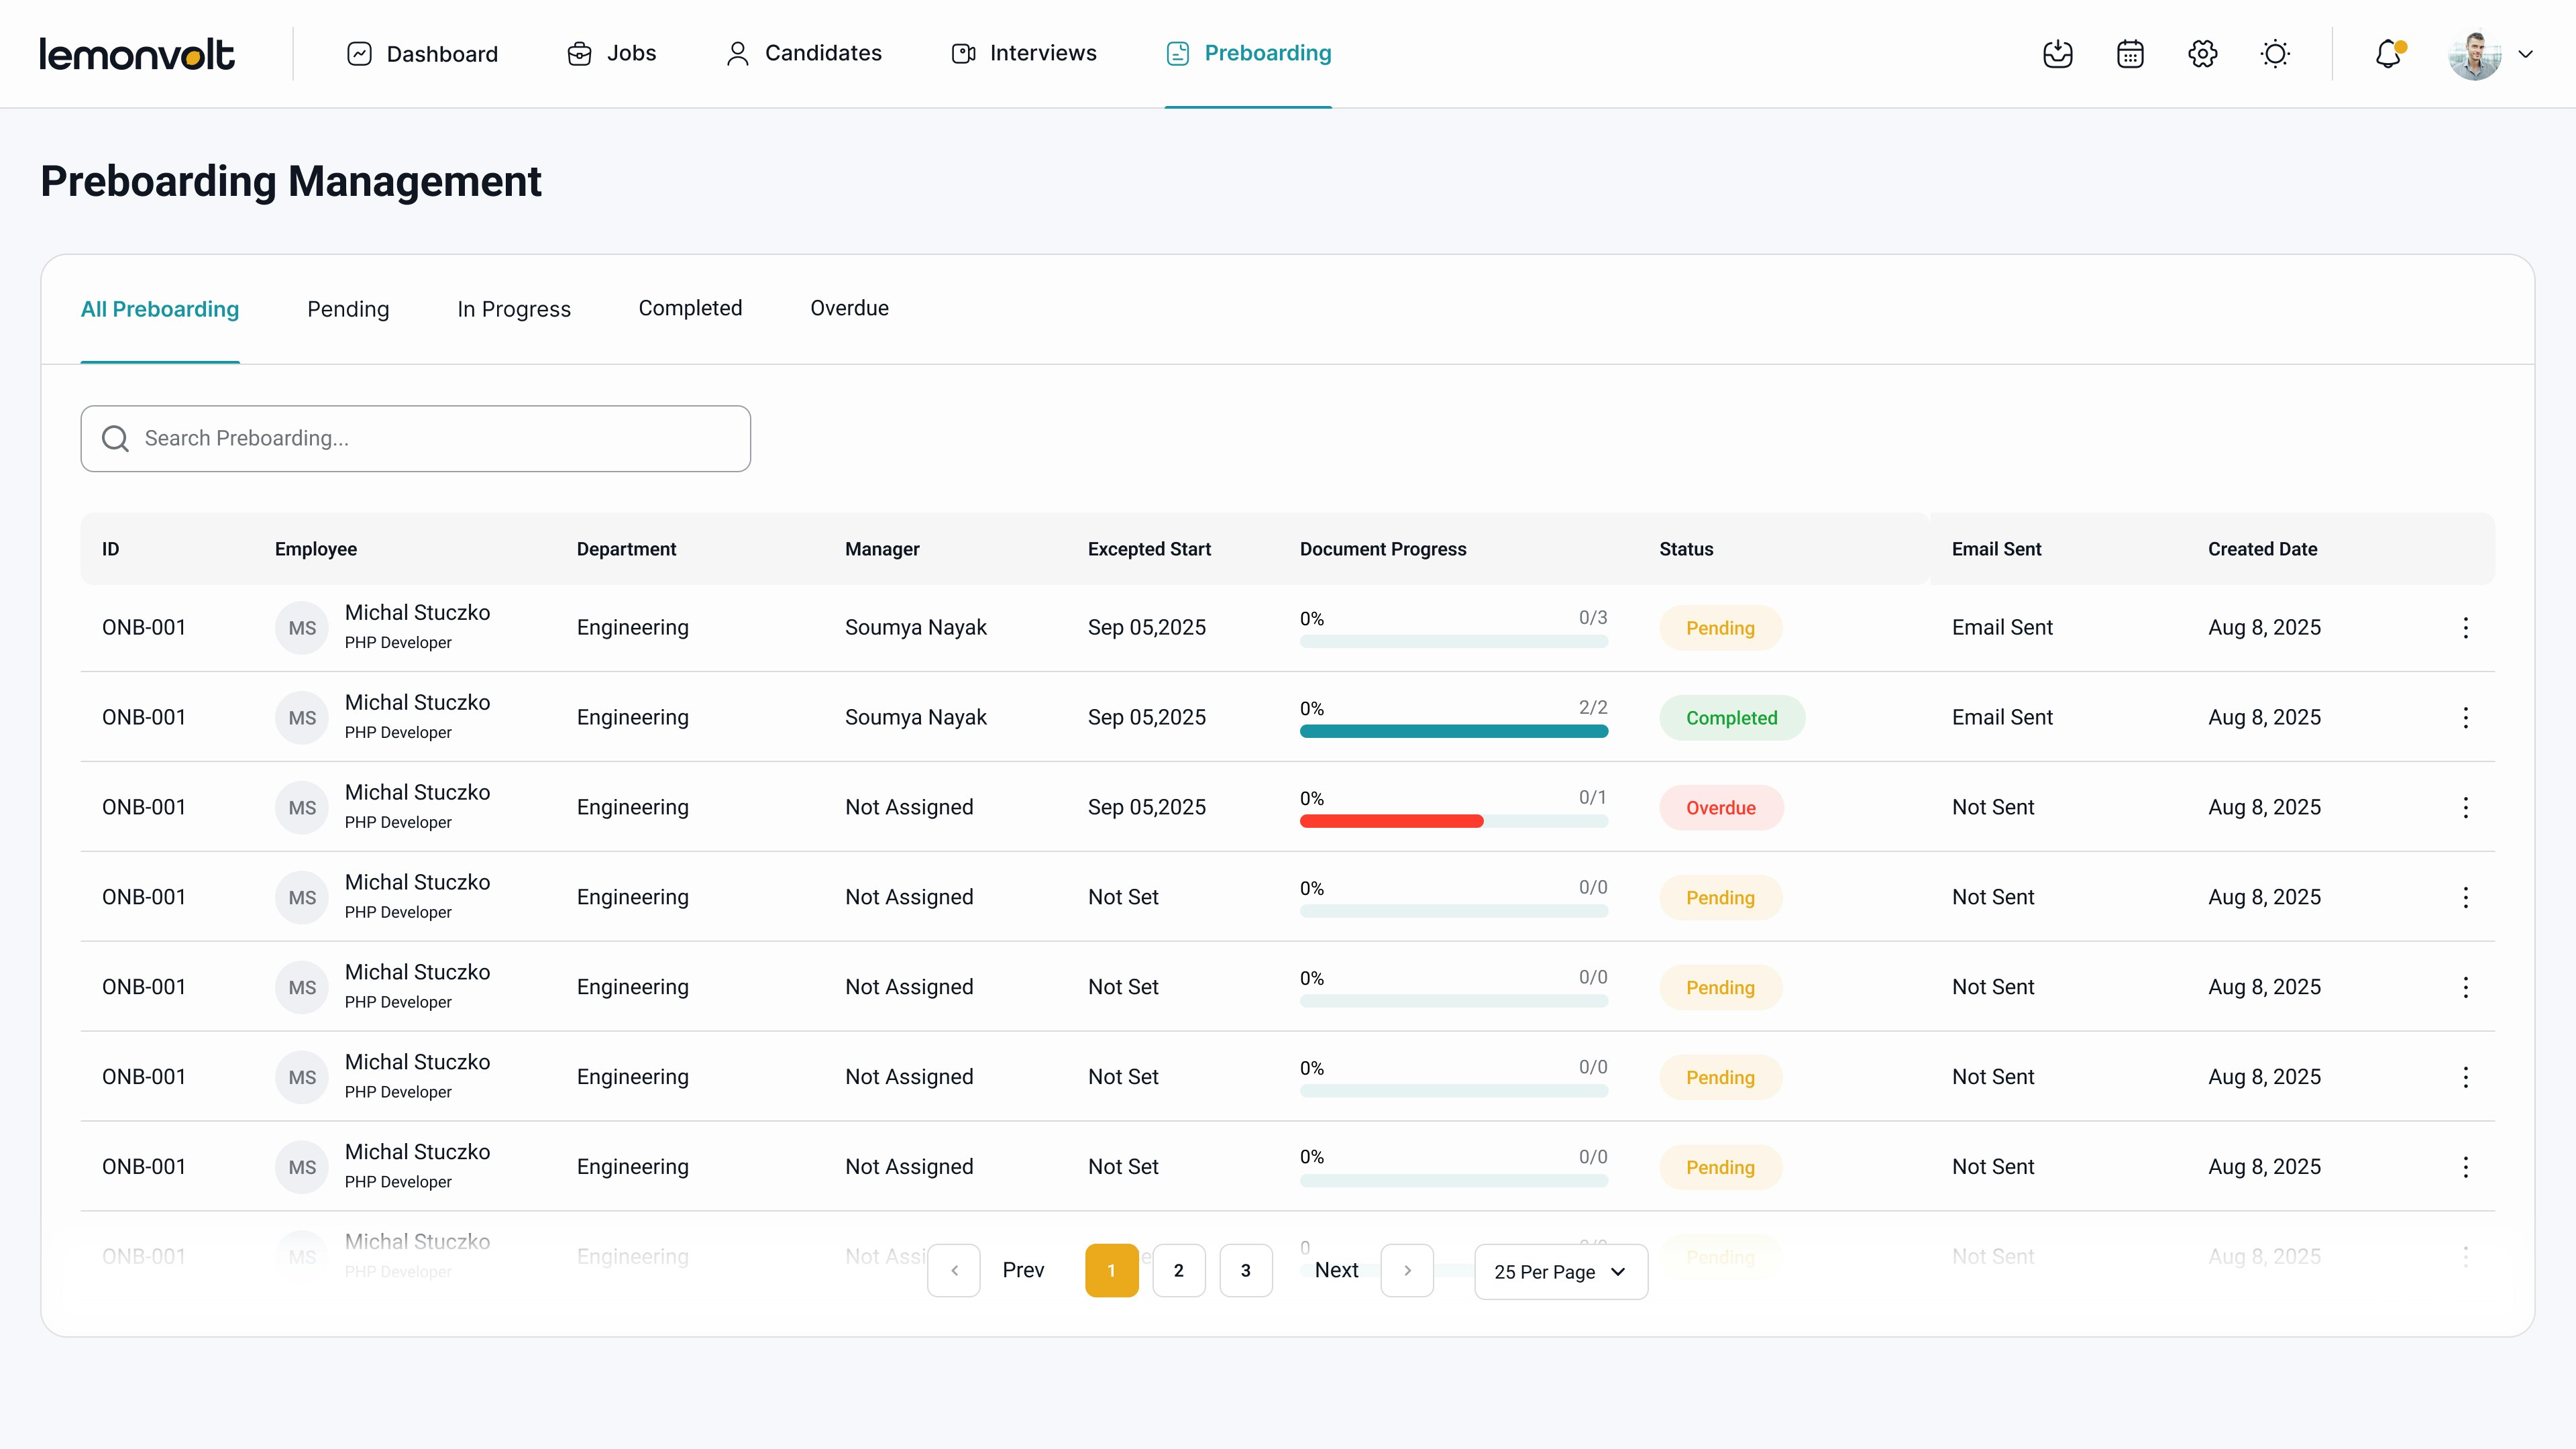The width and height of the screenshot is (2576, 1449).
Task: Open three-dot menu for the Overdue row
Action: [2465, 808]
